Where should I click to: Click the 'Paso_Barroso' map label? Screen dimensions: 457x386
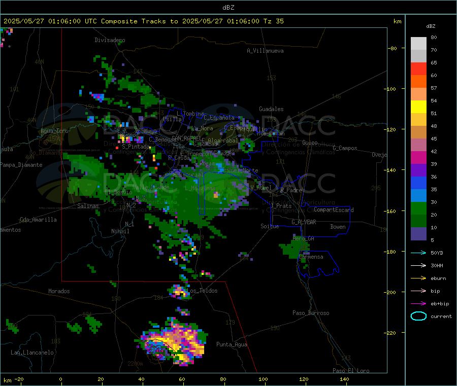click(x=311, y=313)
